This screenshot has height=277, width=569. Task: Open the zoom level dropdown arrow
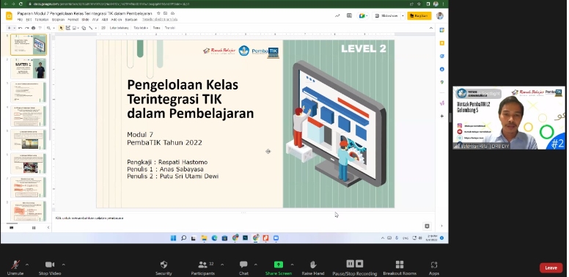click(54, 28)
